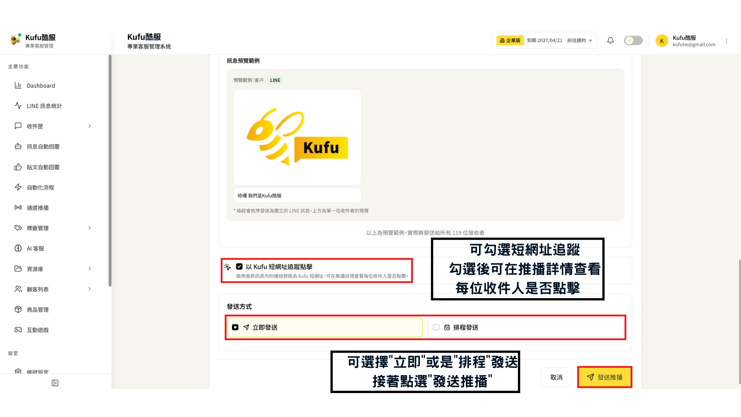
Task: Click the Kufu logo preview image
Action: coord(297,137)
